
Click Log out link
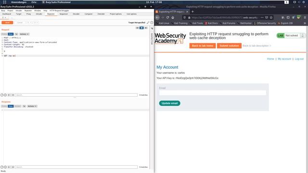tap(299, 59)
